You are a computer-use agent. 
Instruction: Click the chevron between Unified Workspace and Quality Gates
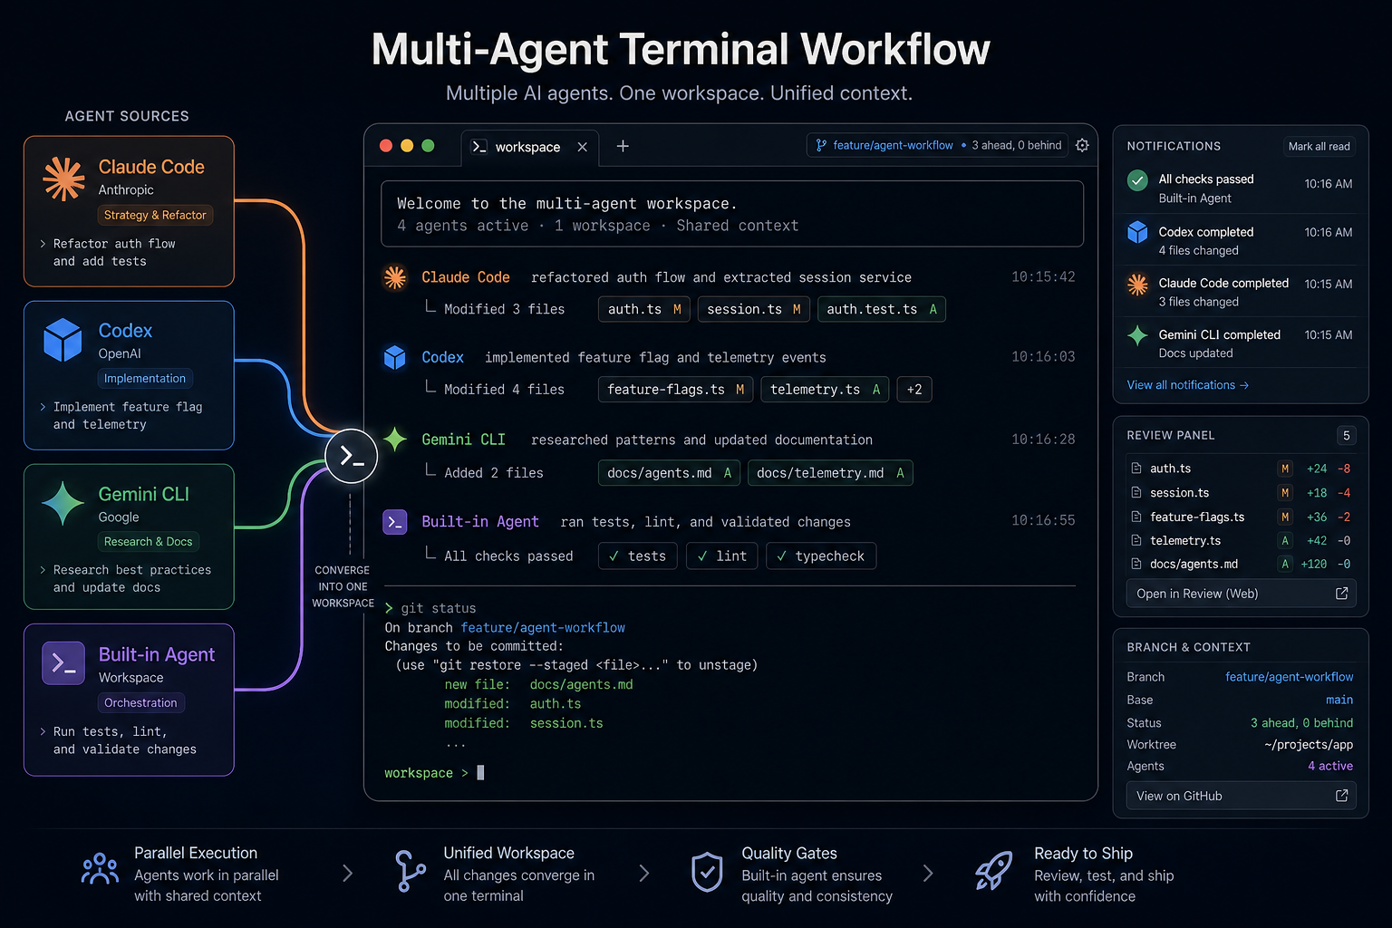click(x=644, y=874)
